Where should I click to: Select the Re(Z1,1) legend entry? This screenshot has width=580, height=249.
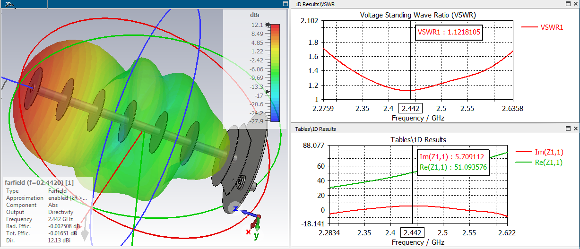(x=540, y=163)
